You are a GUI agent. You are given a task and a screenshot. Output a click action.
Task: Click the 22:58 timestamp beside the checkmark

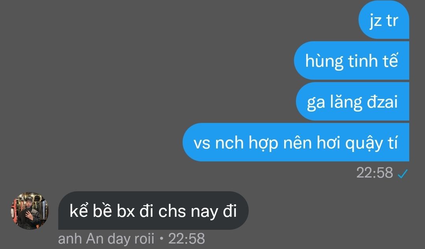pyautogui.click(x=375, y=173)
